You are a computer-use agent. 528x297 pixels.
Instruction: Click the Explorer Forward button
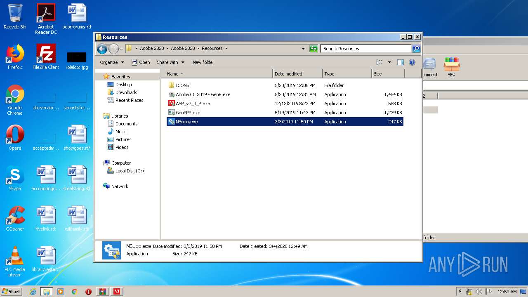[113, 49]
